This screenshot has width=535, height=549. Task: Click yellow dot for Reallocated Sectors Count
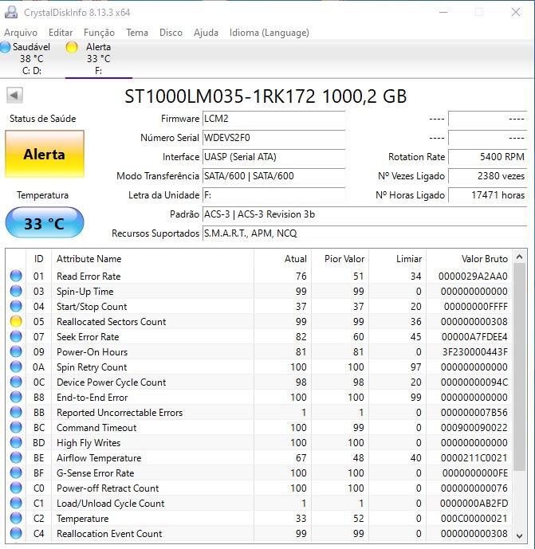point(16,321)
